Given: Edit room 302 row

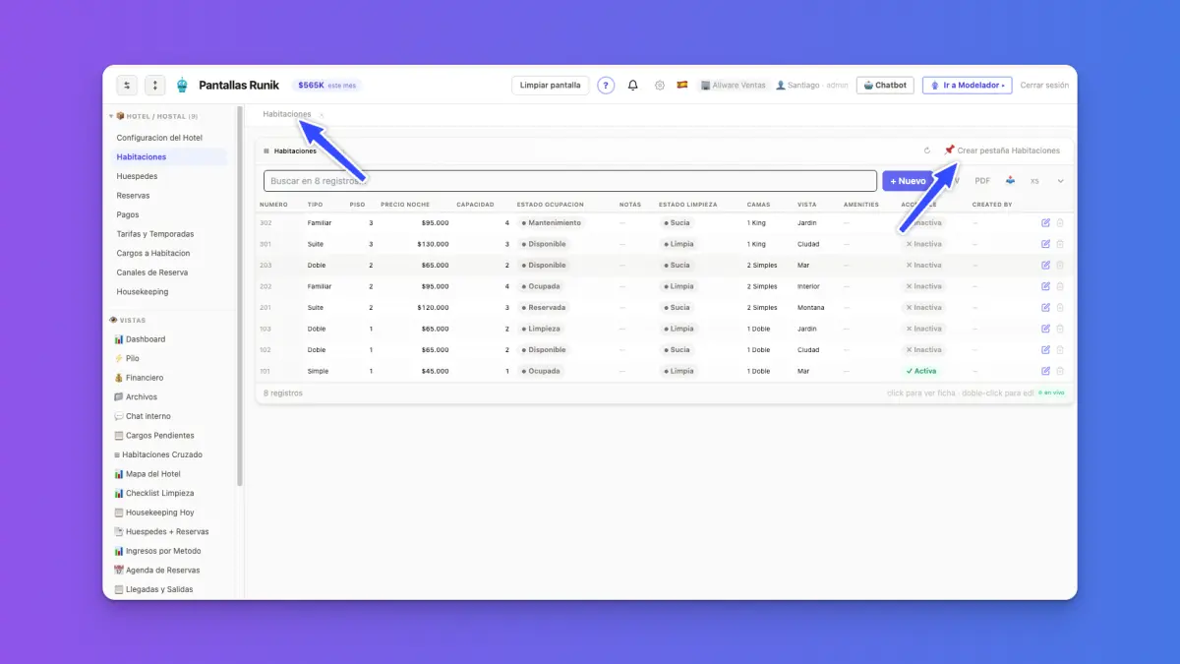Looking at the screenshot, I should point(1045,223).
